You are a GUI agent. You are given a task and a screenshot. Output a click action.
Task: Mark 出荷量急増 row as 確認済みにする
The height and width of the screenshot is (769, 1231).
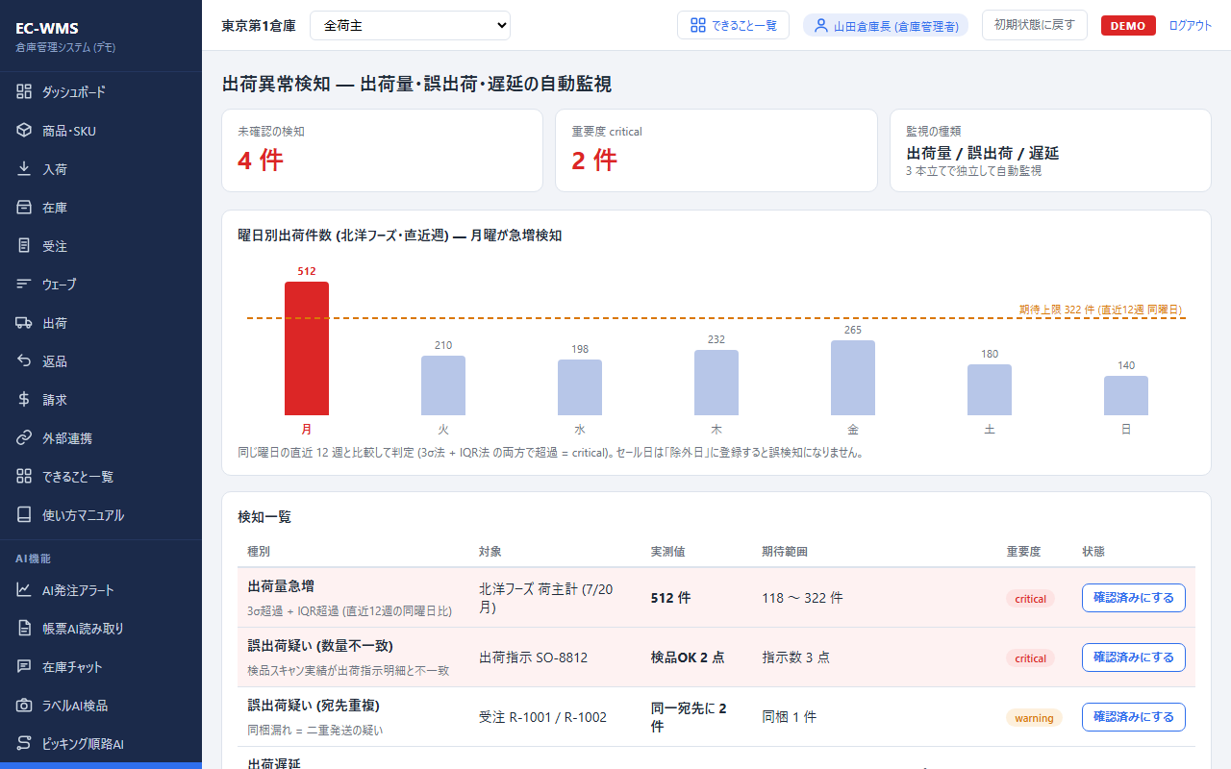coord(1134,598)
